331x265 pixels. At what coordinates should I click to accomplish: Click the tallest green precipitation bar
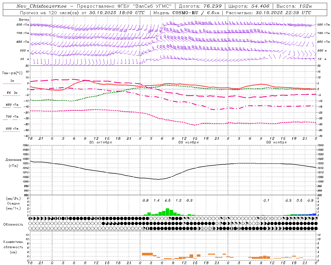point(167,212)
